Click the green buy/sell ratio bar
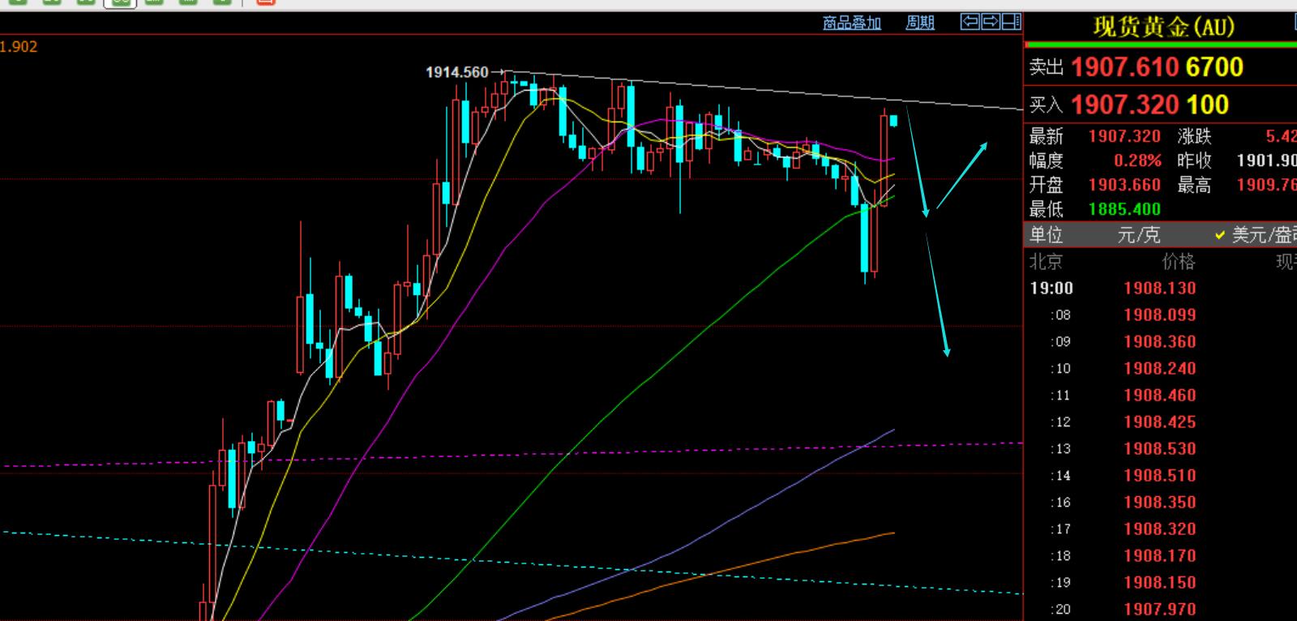 [1161, 45]
